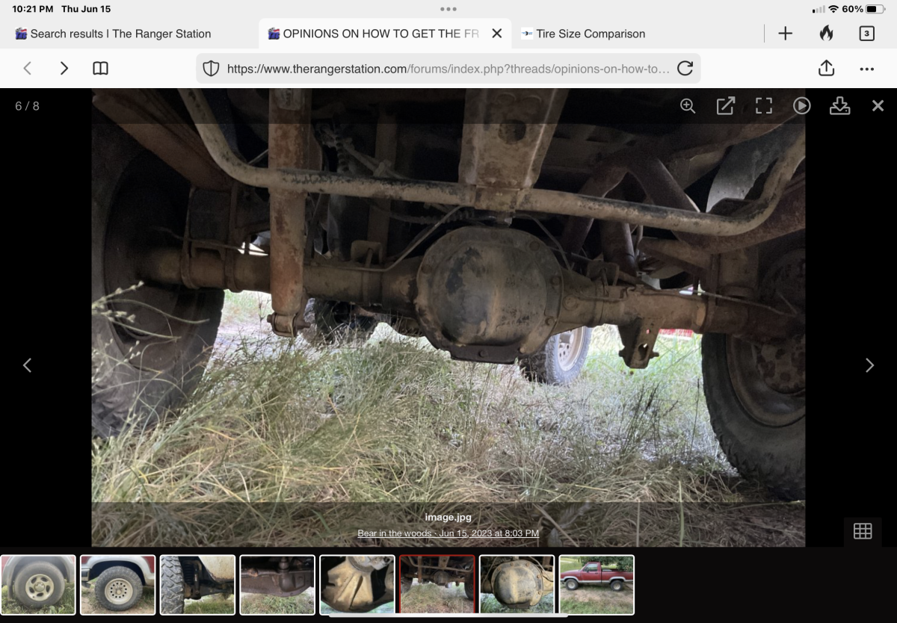Open the browser three-dots menu
Image resolution: width=897 pixels, height=623 pixels.
coord(867,69)
